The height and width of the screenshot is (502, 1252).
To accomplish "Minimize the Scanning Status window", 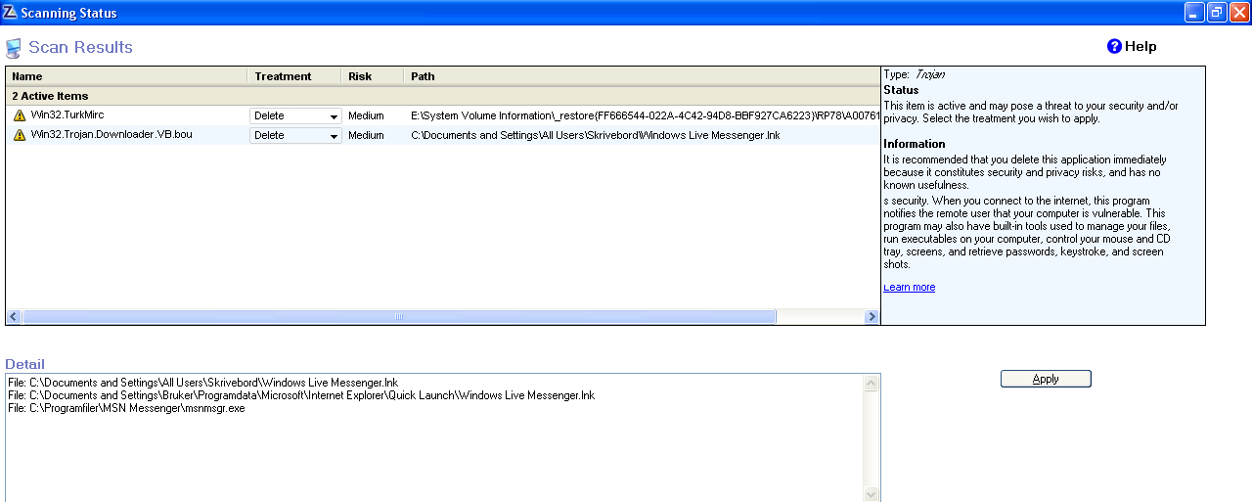I will coord(1194,12).
